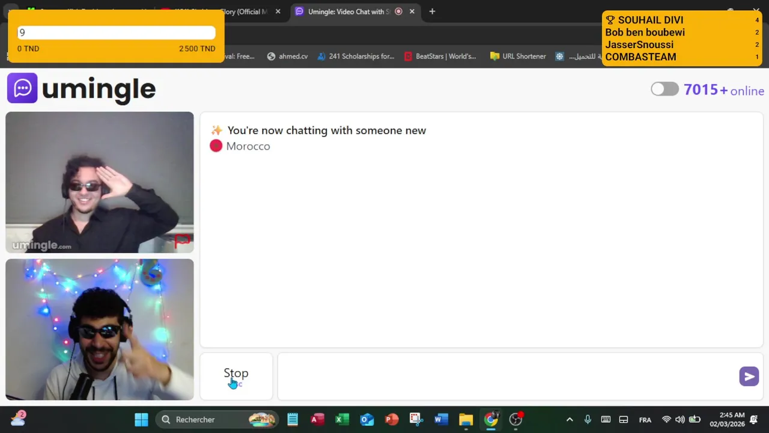Image resolution: width=769 pixels, height=433 pixels.
Task: Click the red Morocco flag icon
Action: pyautogui.click(x=216, y=146)
